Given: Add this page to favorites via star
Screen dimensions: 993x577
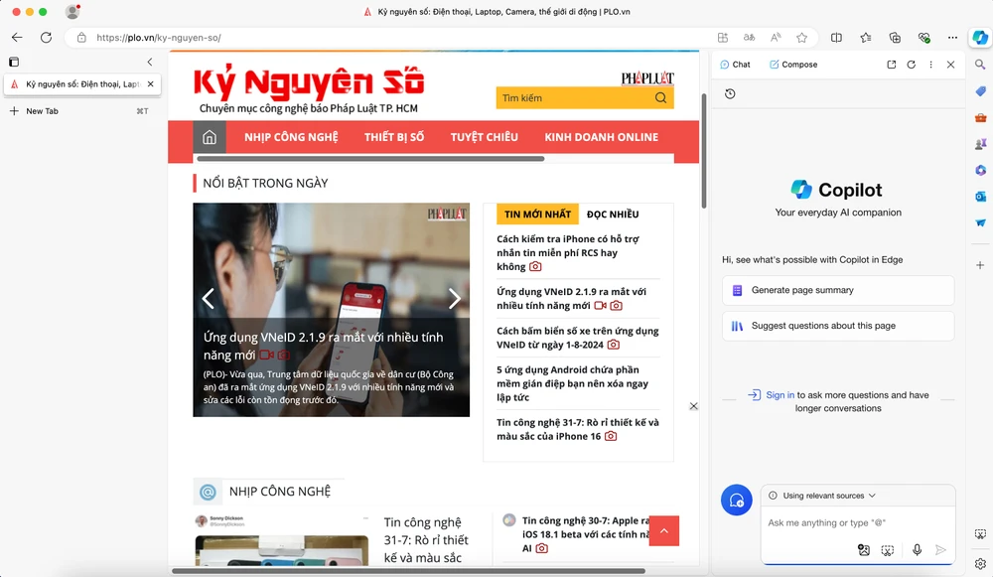Looking at the screenshot, I should coord(801,37).
